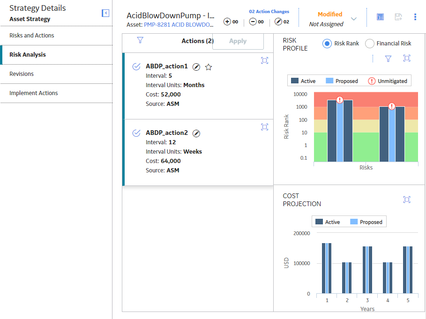
Task: Go to the Risk Analysis section
Action: (56, 55)
